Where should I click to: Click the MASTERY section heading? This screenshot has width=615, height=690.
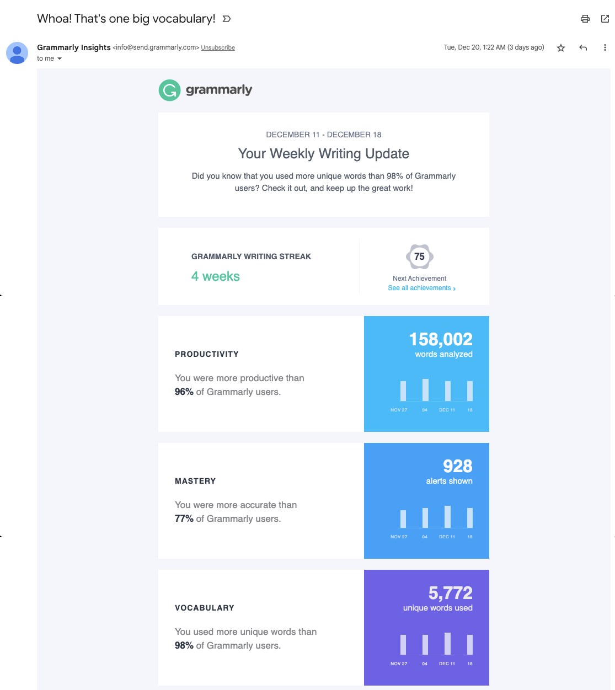(x=195, y=481)
